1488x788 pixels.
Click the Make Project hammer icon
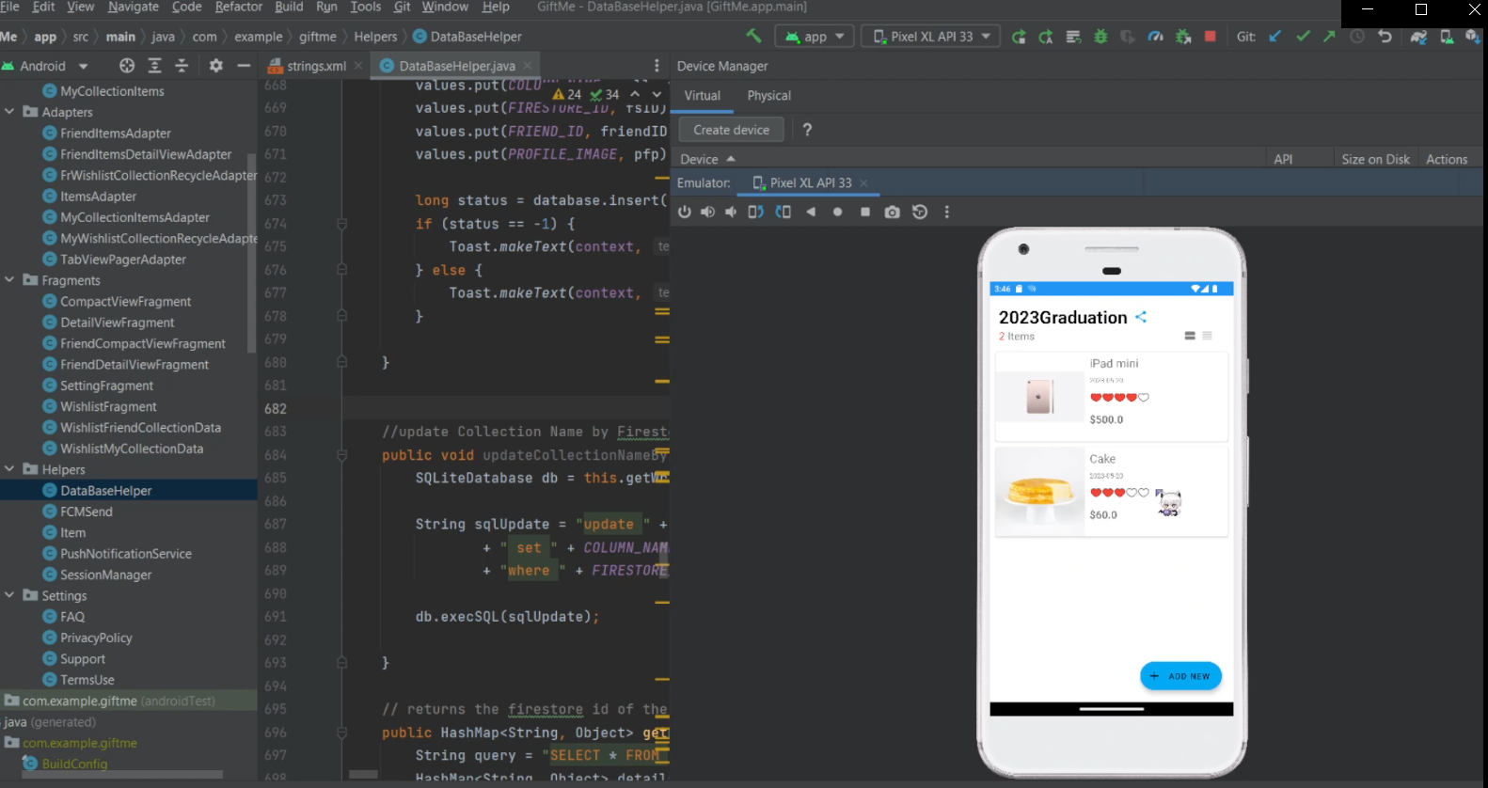pos(753,37)
